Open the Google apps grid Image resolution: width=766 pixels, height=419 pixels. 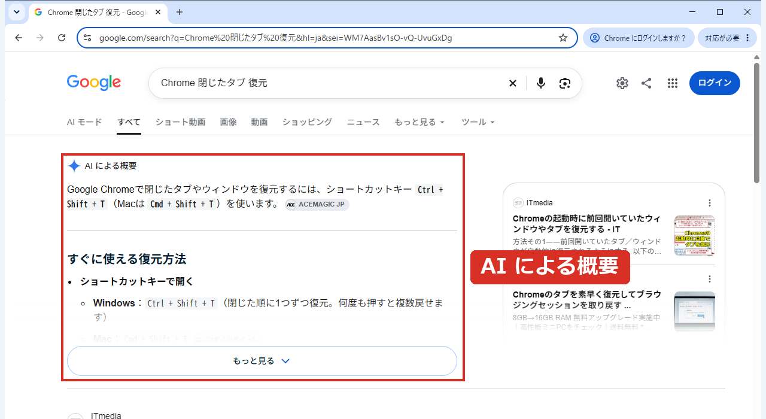673,83
